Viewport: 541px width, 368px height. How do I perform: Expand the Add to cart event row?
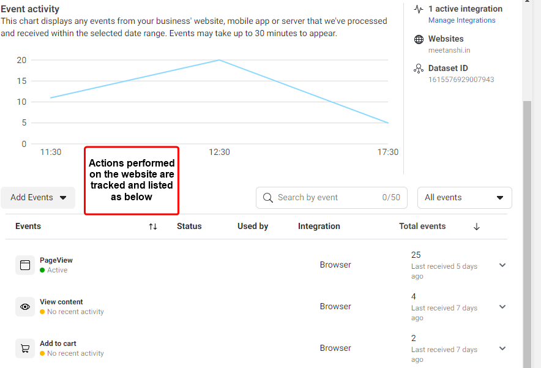click(502, 348)
